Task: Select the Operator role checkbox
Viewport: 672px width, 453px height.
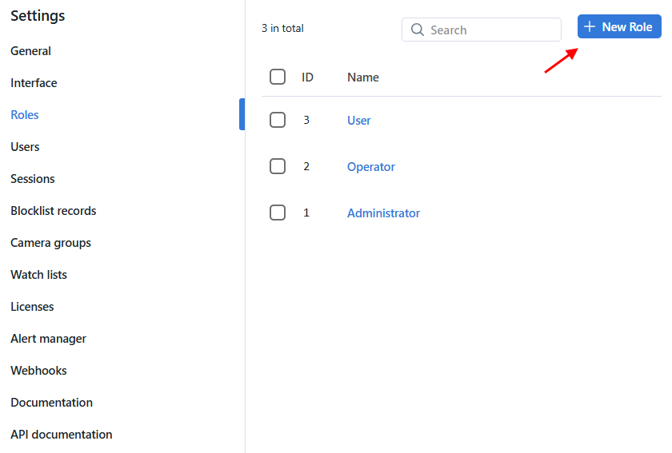Action: click(278, 166)
